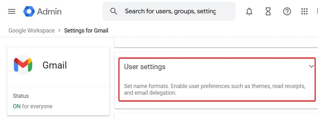Screen dimensions: 318x119
Task: Click the search magnifier icon
Action: [114, 11]
